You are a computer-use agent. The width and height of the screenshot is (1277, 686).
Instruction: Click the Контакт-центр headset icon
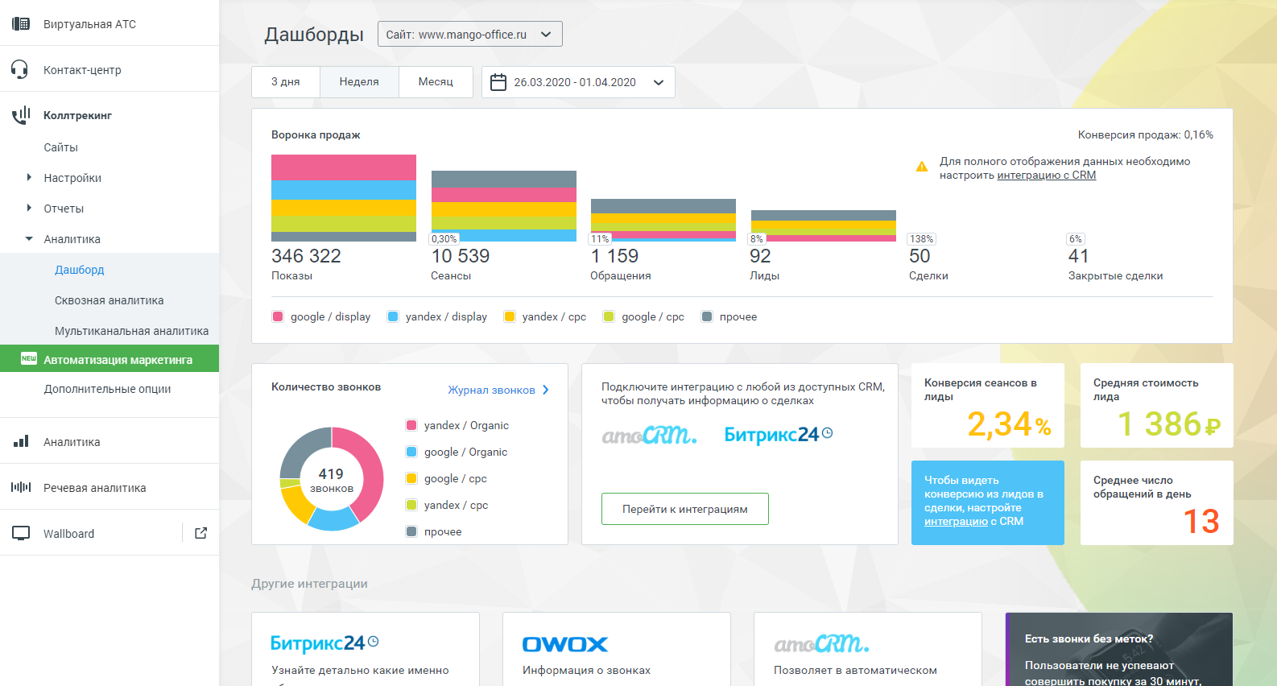pyautogui.click(x=20, y=69)
